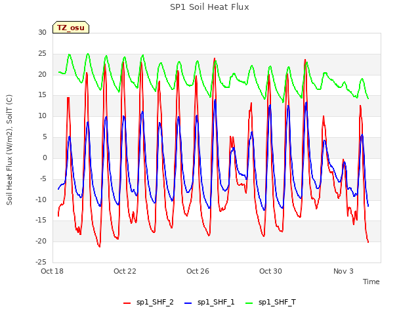Image resolution: width=420 pixels, height=315 pixels.
Task: Click the SP1 Soil Heat Flux title
Action: coord(209,7)
